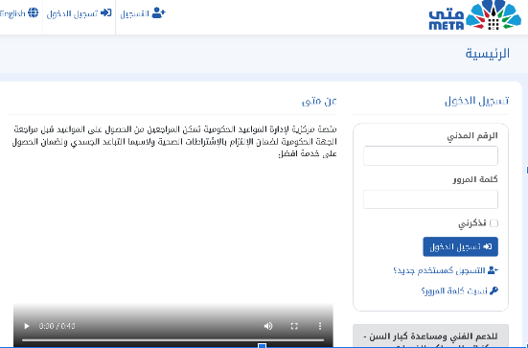Open التسجيل كمستخدم جديد؟ link
Image resolution: width=528 pixels, height=348 pixels.
(446, 270)
